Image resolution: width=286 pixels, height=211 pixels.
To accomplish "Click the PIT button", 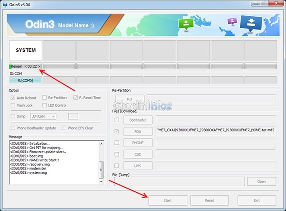I will (130, 99).
